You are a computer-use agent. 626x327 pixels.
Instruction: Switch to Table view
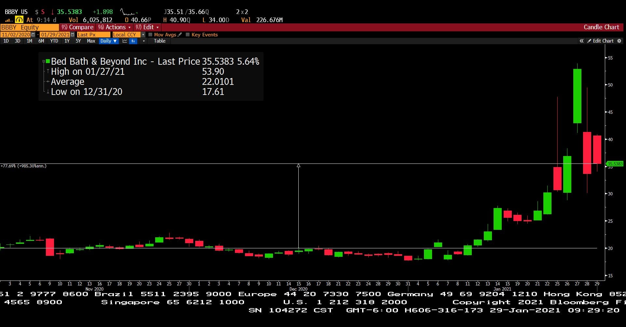(159, 41)
